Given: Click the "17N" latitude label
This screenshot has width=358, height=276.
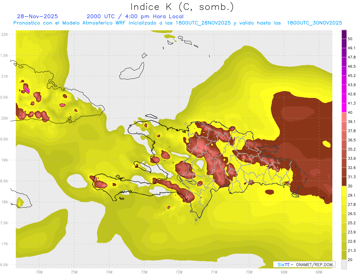Looking at the screenshot, I should (x=5, y=244).
